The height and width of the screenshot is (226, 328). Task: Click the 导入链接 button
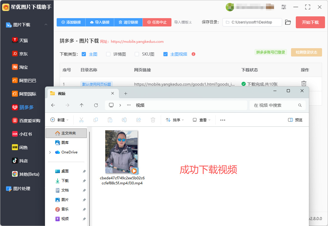click(100, 22)
